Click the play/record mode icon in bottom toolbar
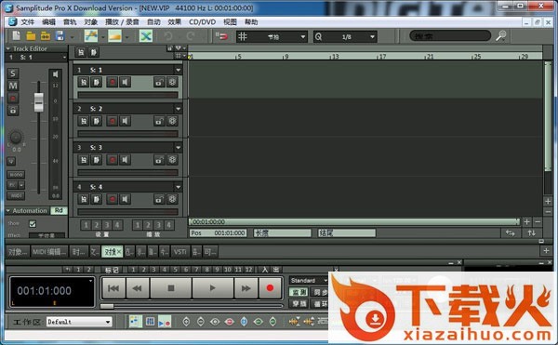558x345 pixels. (x=165, y=322)
